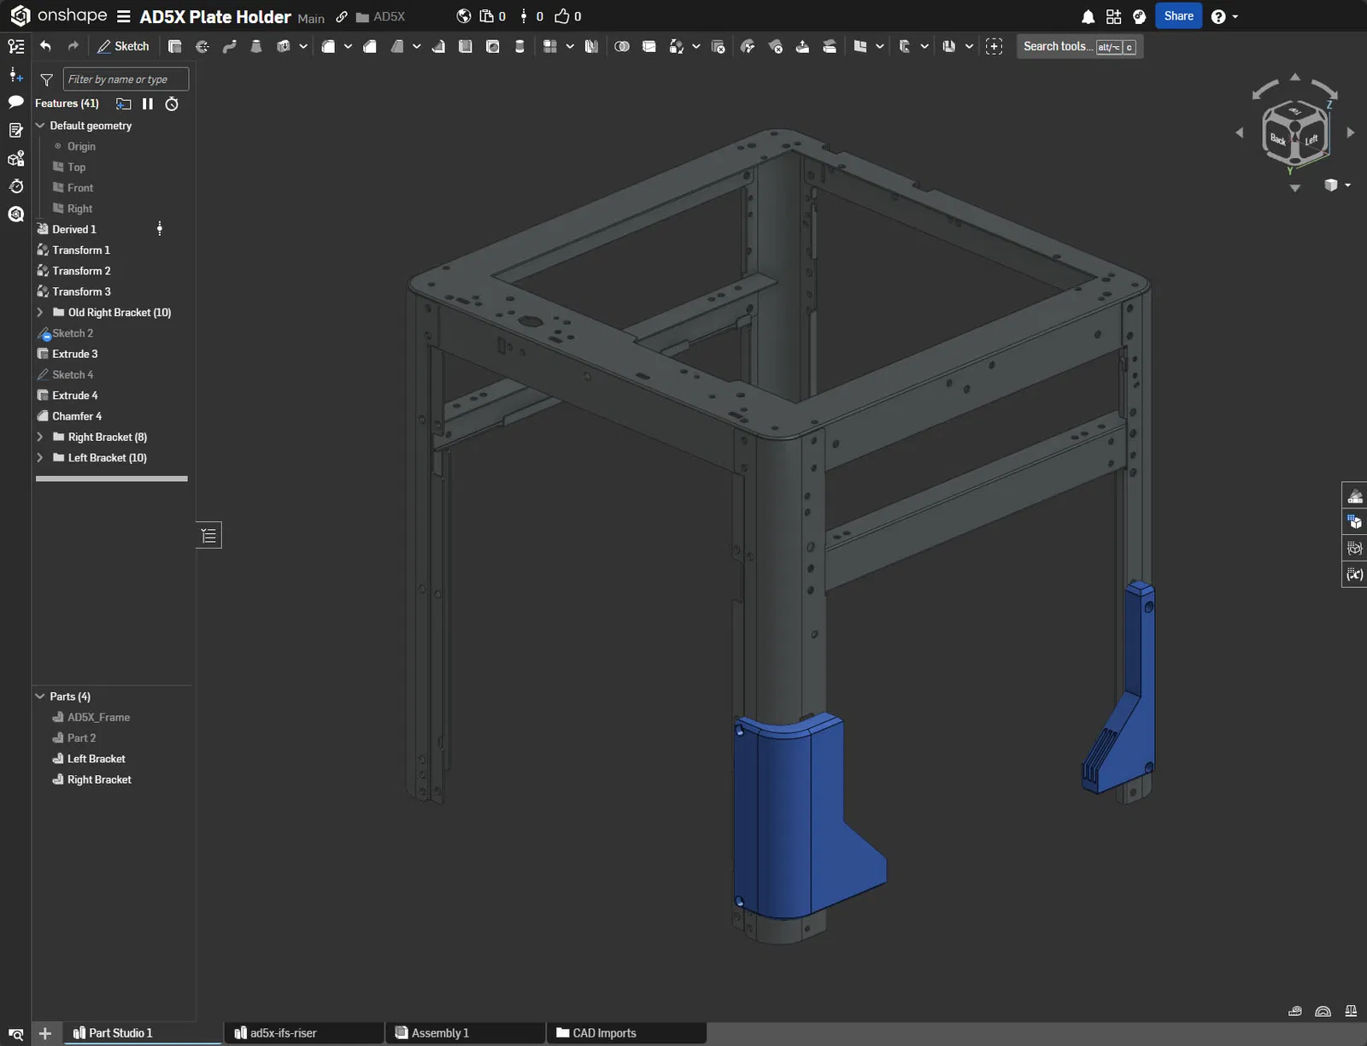
Task: Click the Boolean tool icon
Action: pos(622,46)
